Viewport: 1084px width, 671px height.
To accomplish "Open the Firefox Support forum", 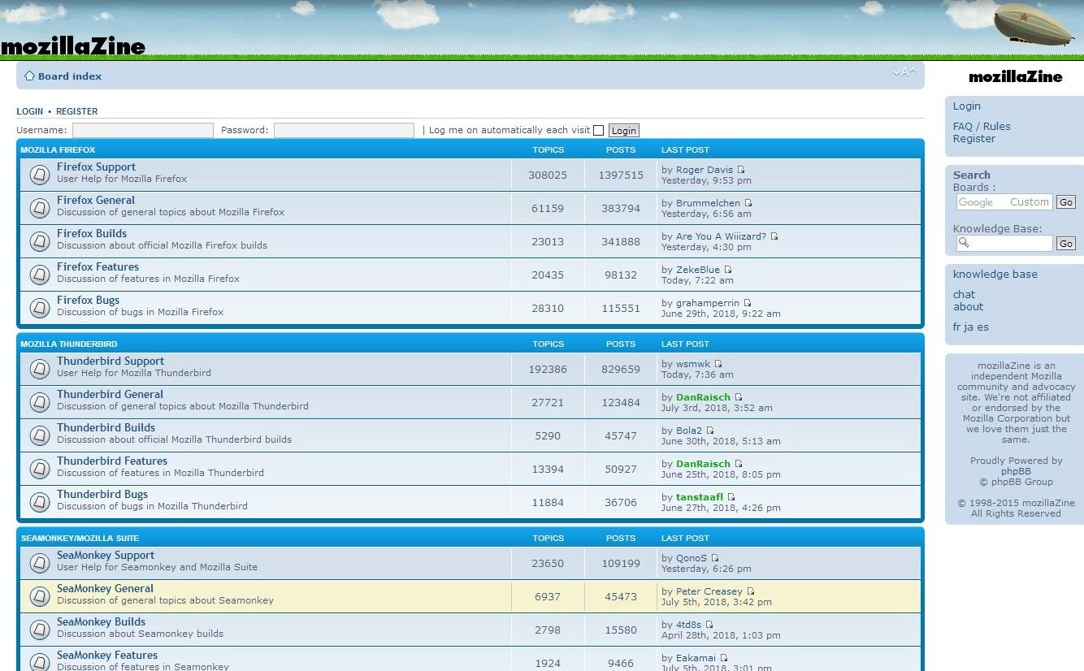I will (96, 167).
